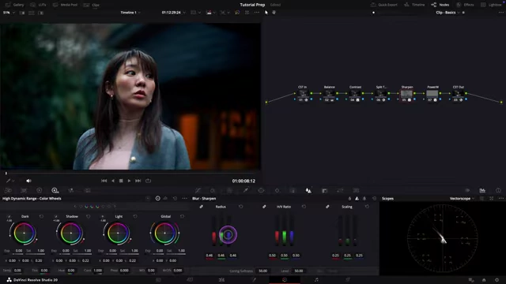Viewport: 506px width, 284px height.
Task: Open the Effects panel
Action: pyautogui.click(x=466, y=5)
